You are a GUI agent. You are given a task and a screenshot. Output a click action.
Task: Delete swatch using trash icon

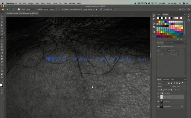pos(181,39)
